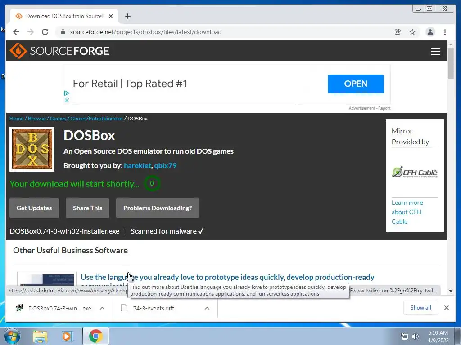Screen dimensions: 461x345
Task: Click the Scanned for malware text
Action: pos(167,231)
